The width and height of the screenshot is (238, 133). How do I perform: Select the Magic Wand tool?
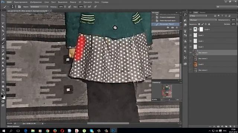point(3,27)
